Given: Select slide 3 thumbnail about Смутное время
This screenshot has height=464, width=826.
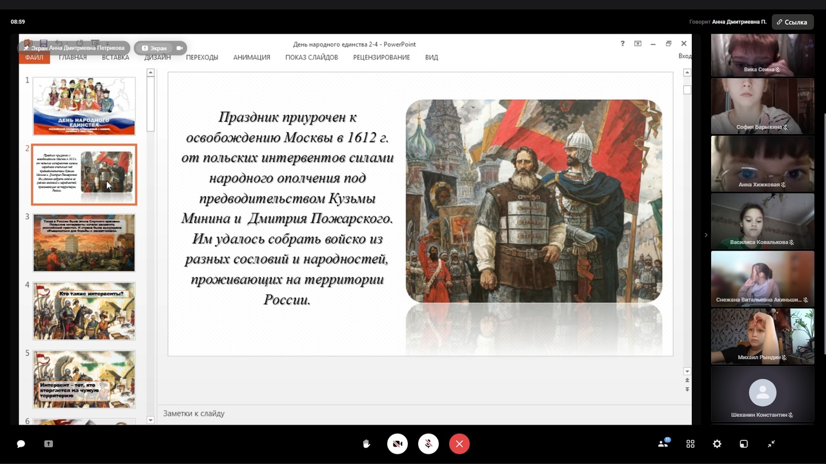Looking at the screenshot, I should click(x=84, y=243).
